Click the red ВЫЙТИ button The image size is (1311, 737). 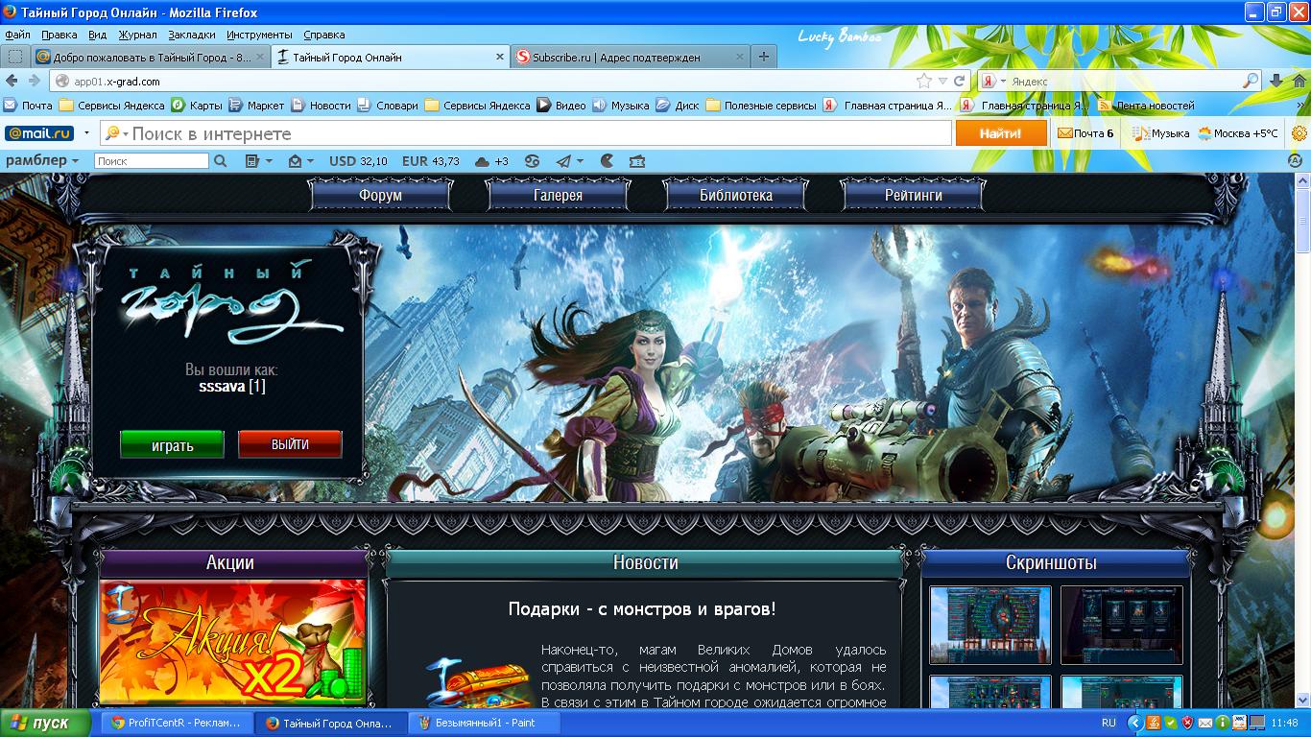coord(290,444)
